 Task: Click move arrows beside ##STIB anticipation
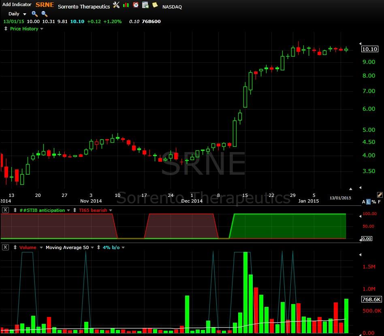point(15,210)
